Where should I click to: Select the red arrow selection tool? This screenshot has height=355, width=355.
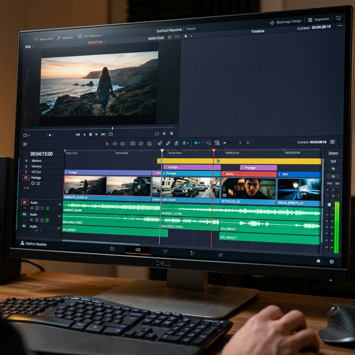(107, 144)
